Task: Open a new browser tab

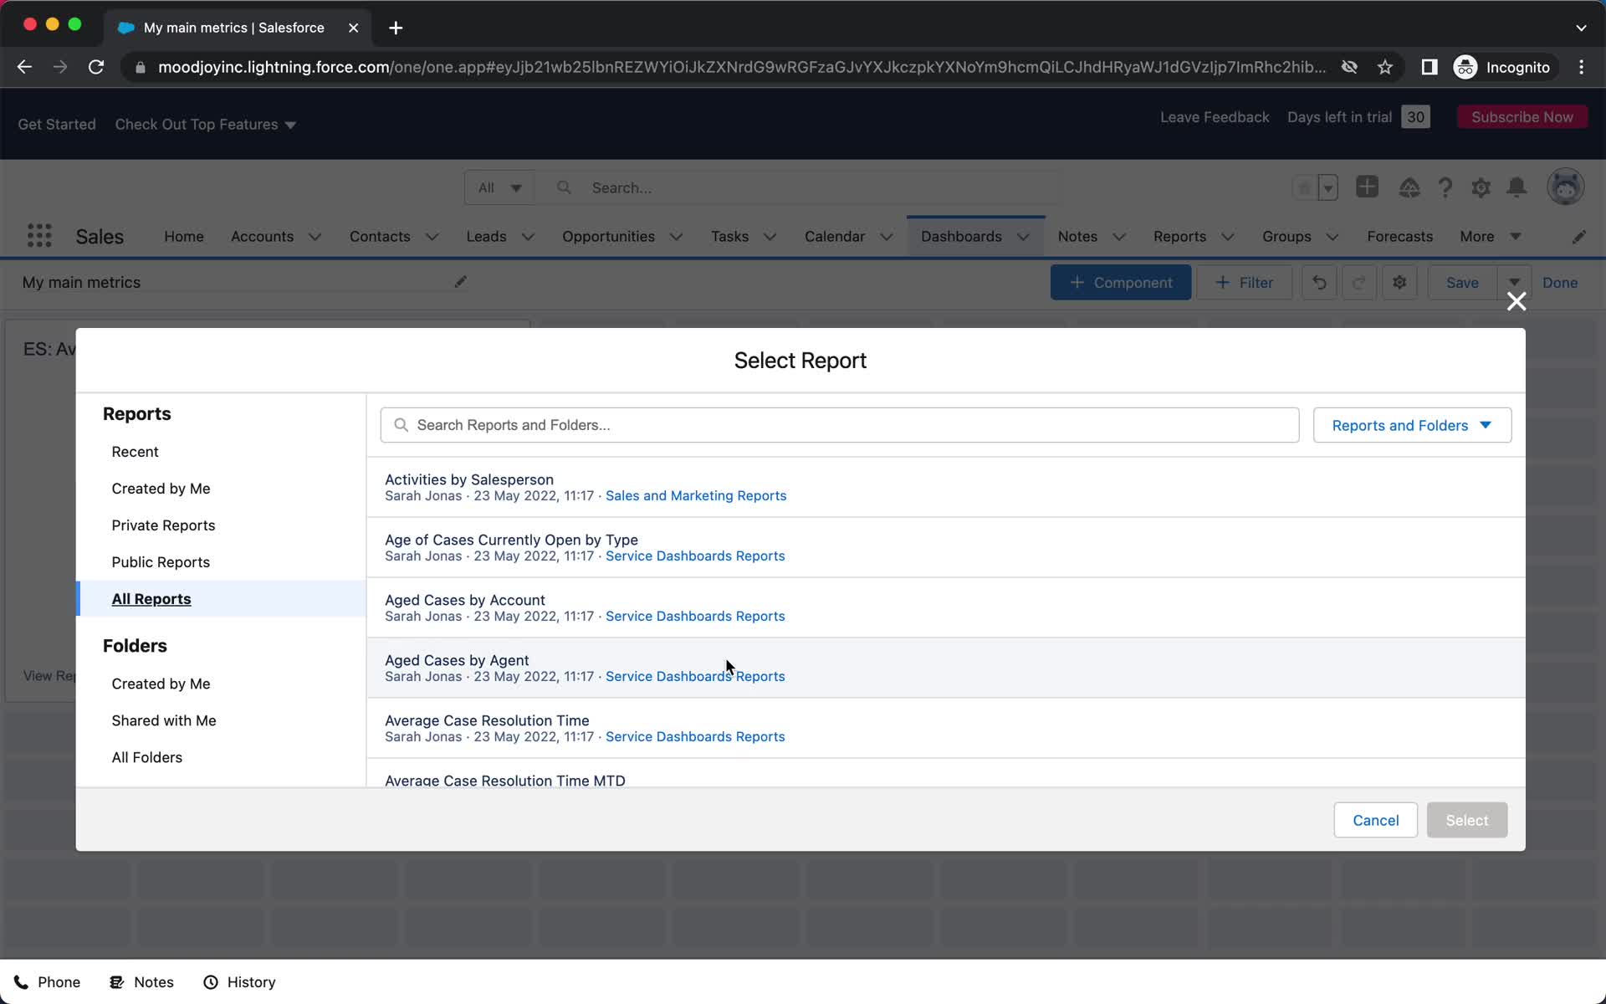Action: tap(396, 28)
